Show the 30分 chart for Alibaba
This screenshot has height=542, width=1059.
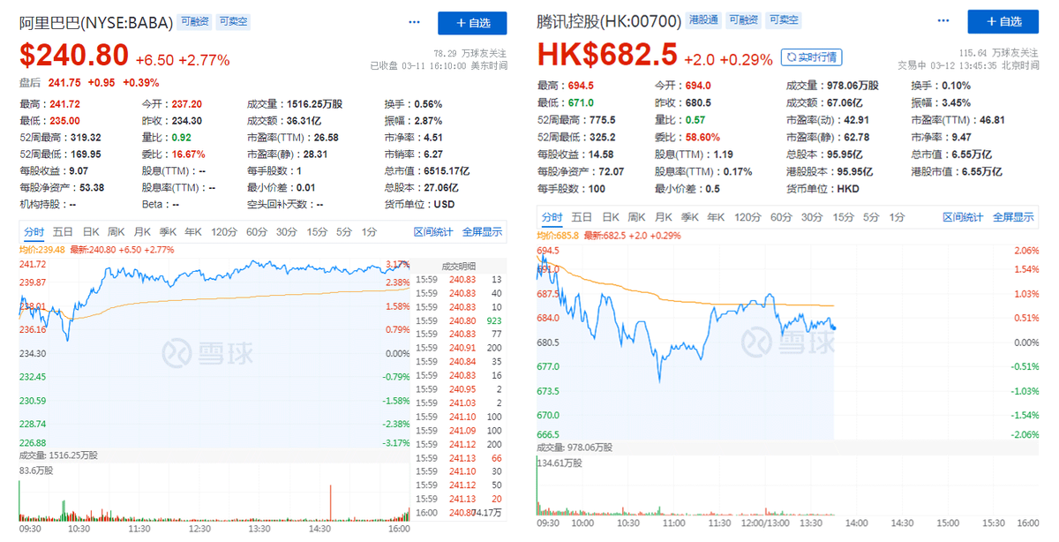(286, 232)
